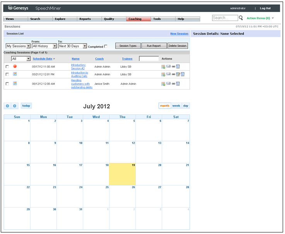Click email icon for Handling customers session
The height and width of the screenshot is (234, 285).
click(x=168, y=83)
